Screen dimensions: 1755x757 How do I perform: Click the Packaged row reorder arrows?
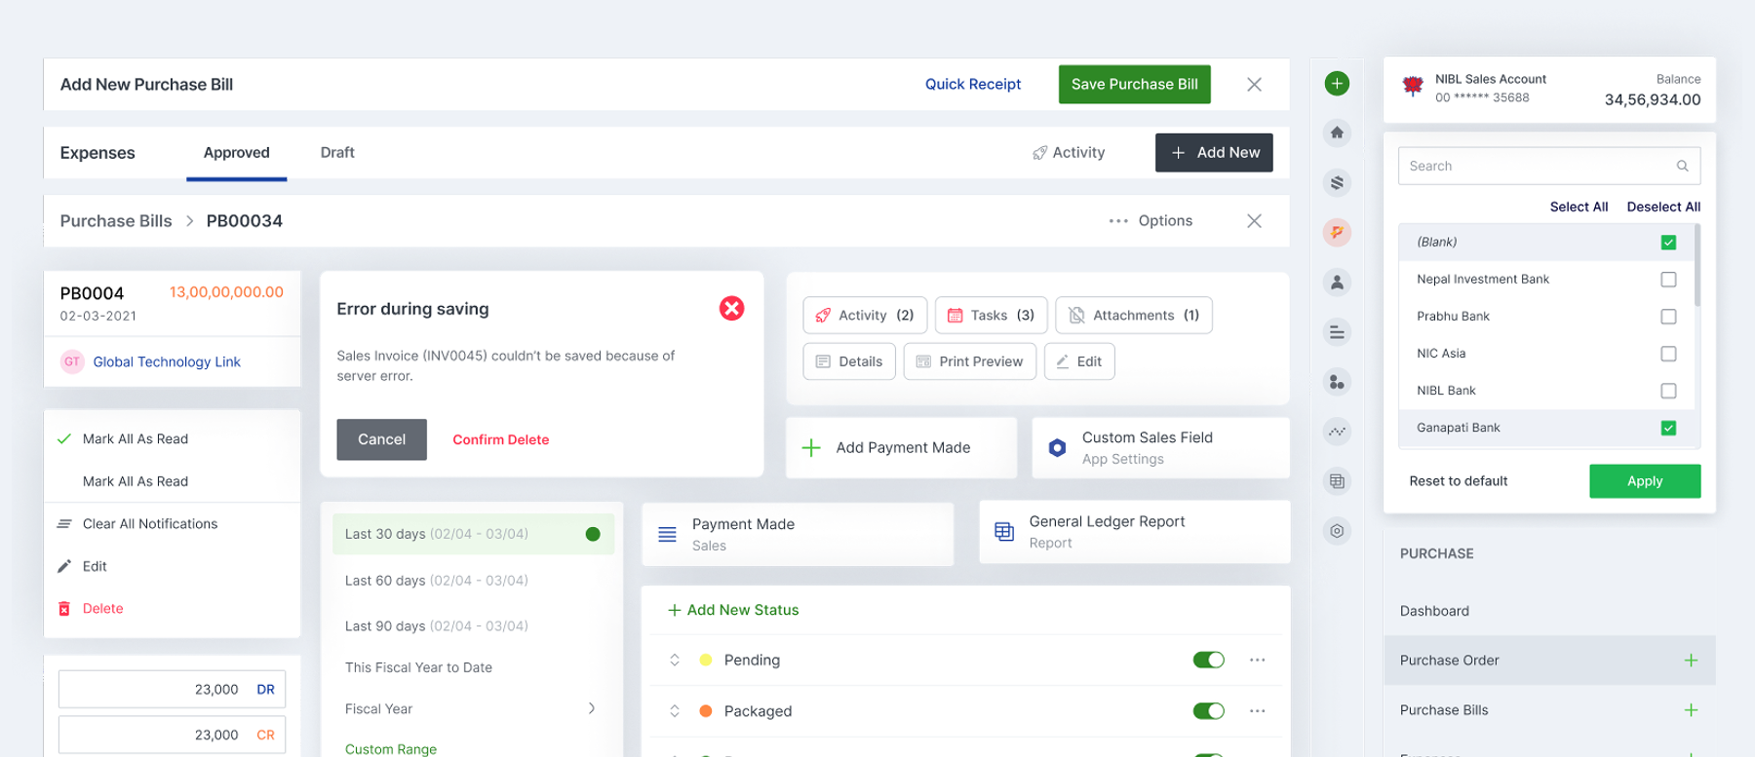click(675, 711)
